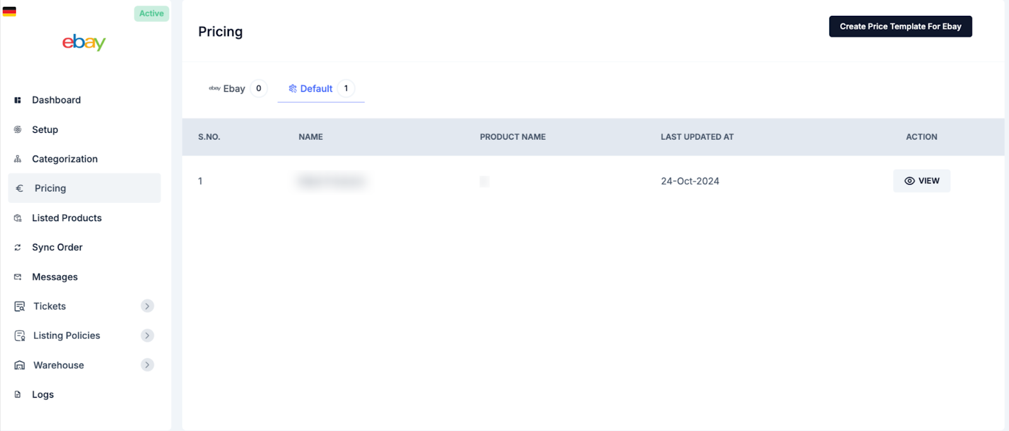Viewport: 1009px width, 431px height.
Task: Click the Active status badge
Action: pyautogui.click(x=151, y=13)
